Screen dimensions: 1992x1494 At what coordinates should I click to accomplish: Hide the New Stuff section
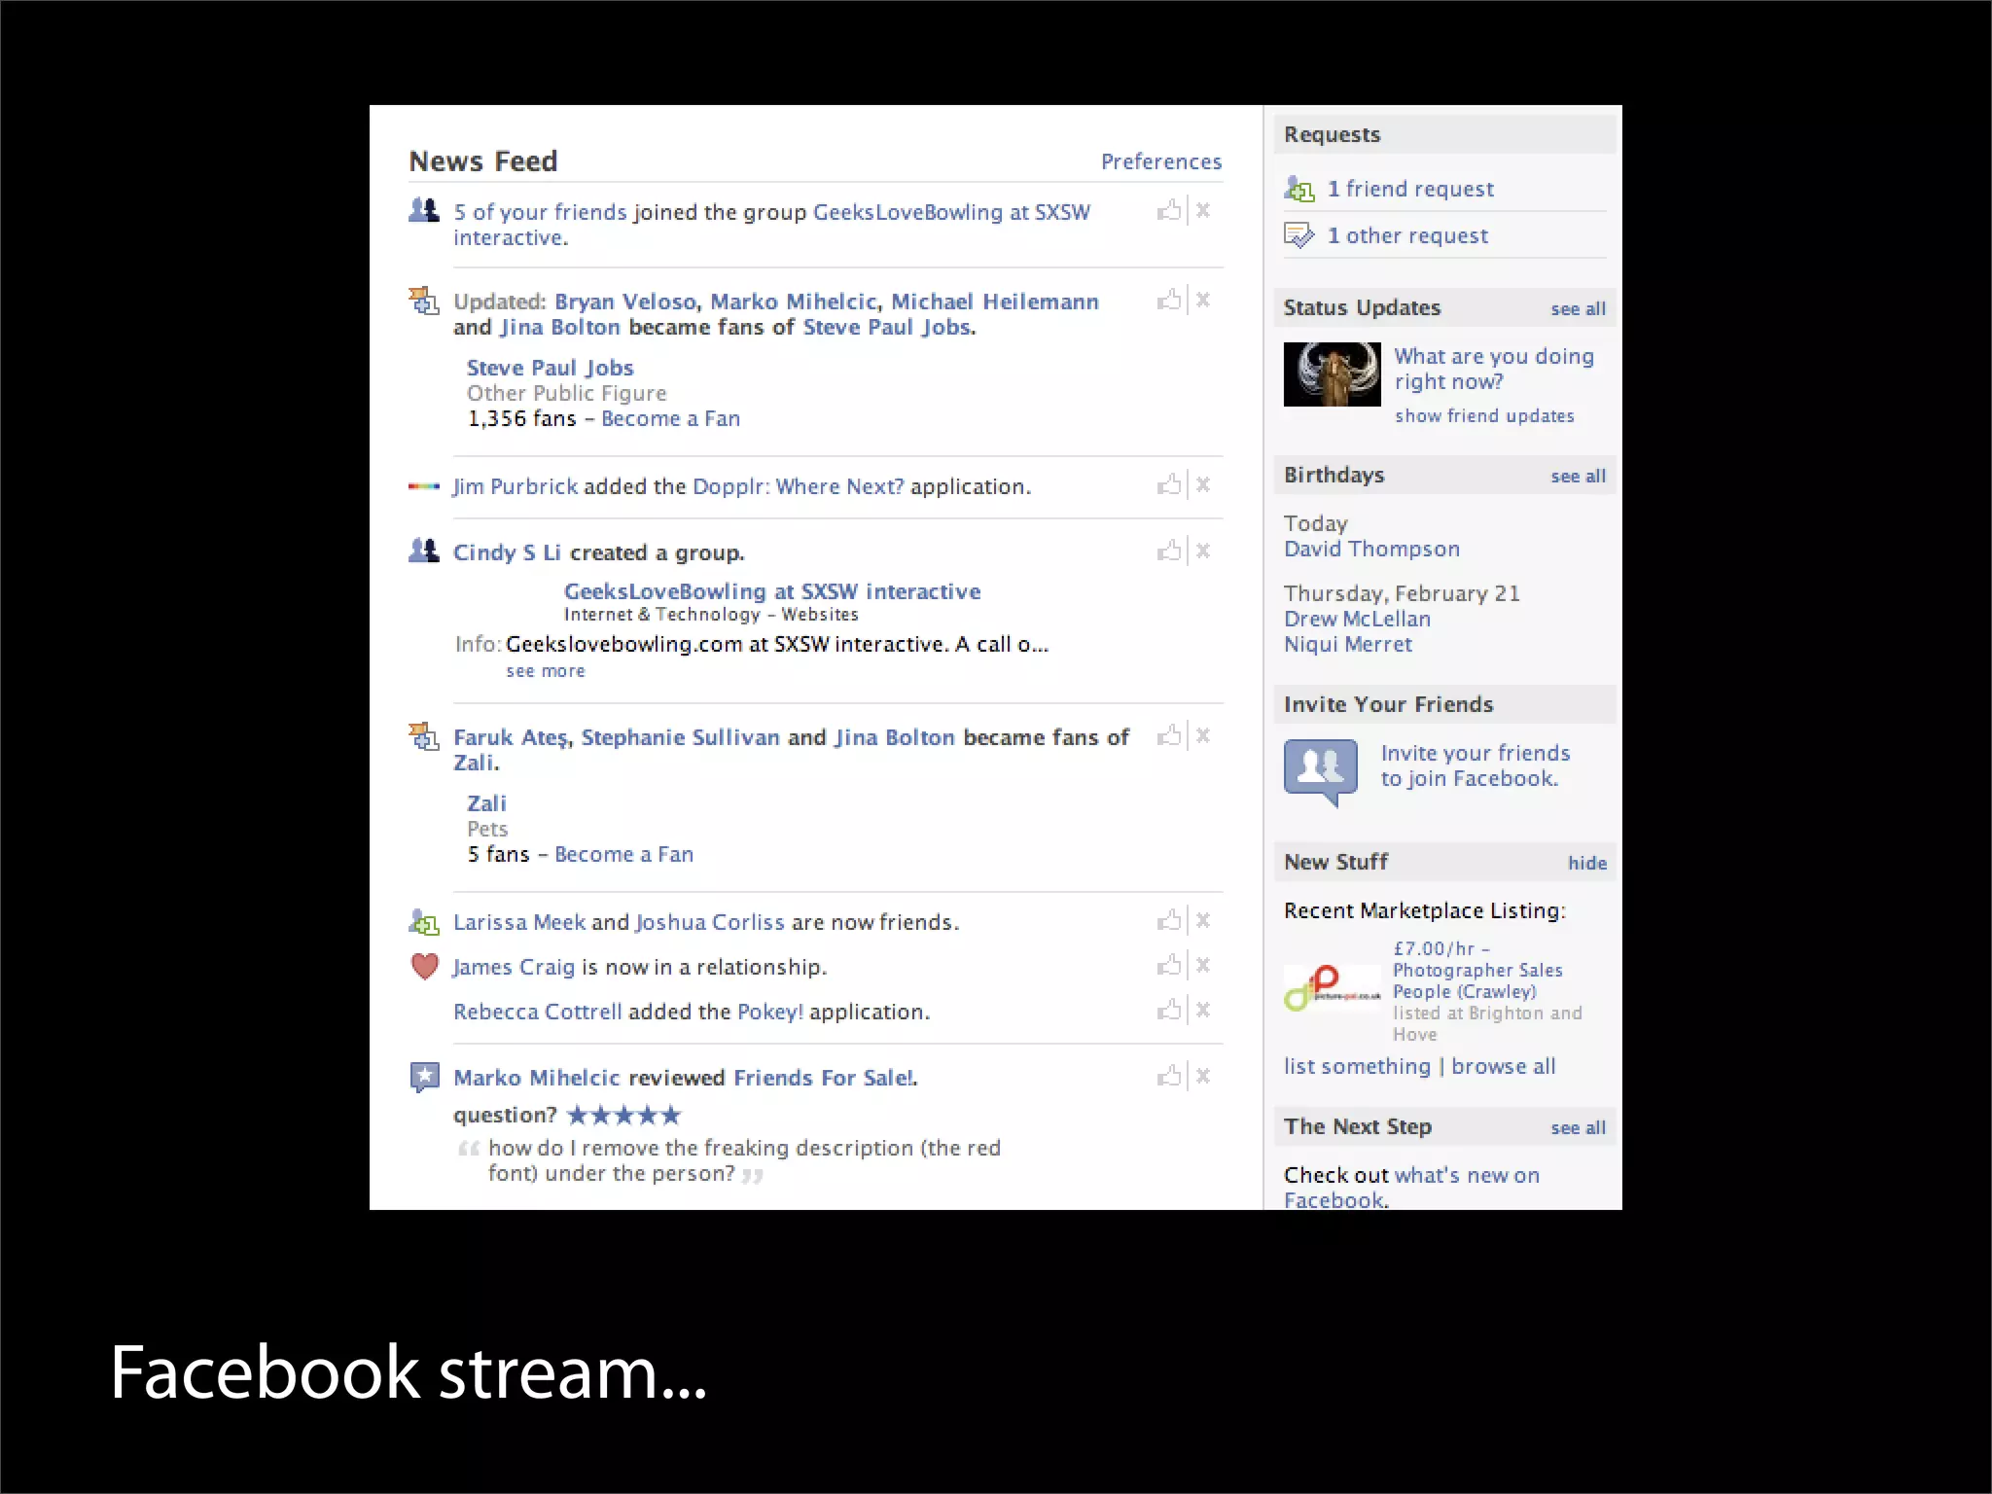coord(1586,863)
